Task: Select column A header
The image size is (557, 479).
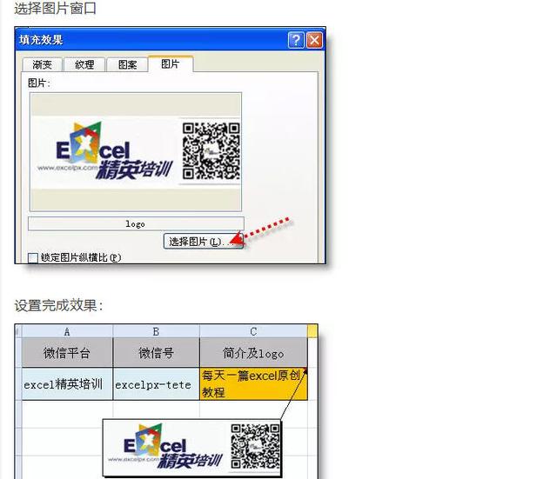Action: pyautogui.click(x=67, y=332)
